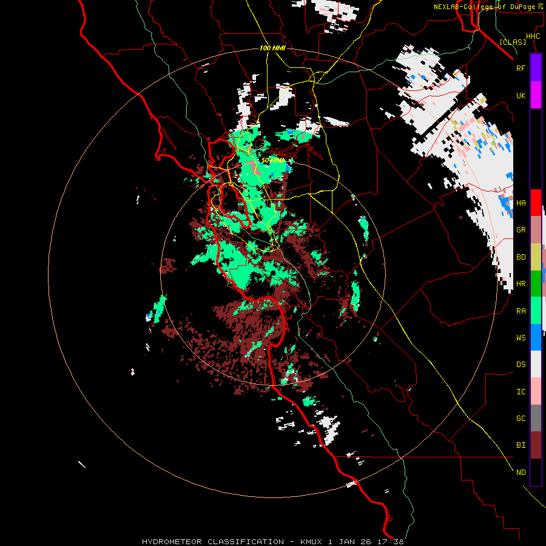Click the ND black legend swatch

click(x=536, y=472)
